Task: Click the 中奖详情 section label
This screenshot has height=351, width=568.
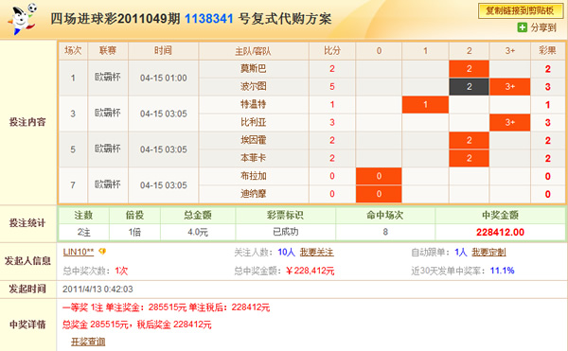Action: click(x=27, y=325)
